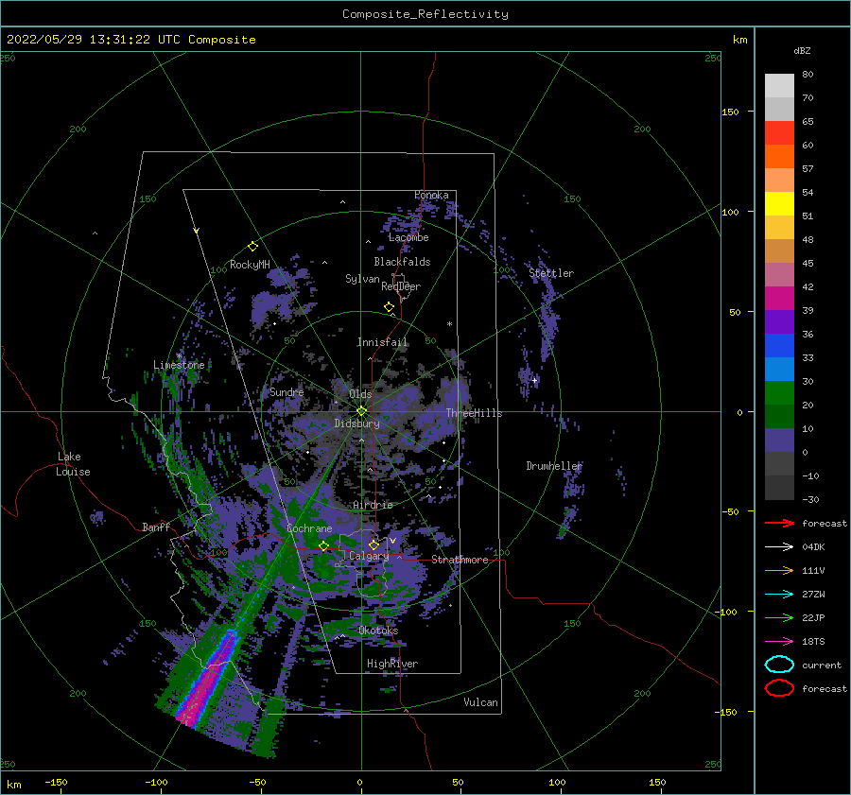Click the yellow 150 value on right axis
Viewport: 851px width, 795px height.
[x=730, y=112]
